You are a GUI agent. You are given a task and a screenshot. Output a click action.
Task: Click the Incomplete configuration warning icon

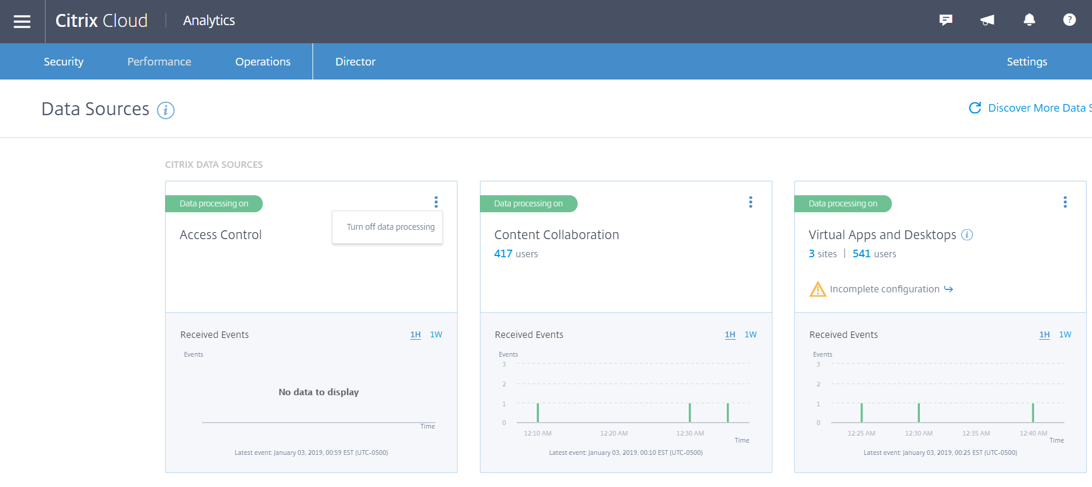818,289
